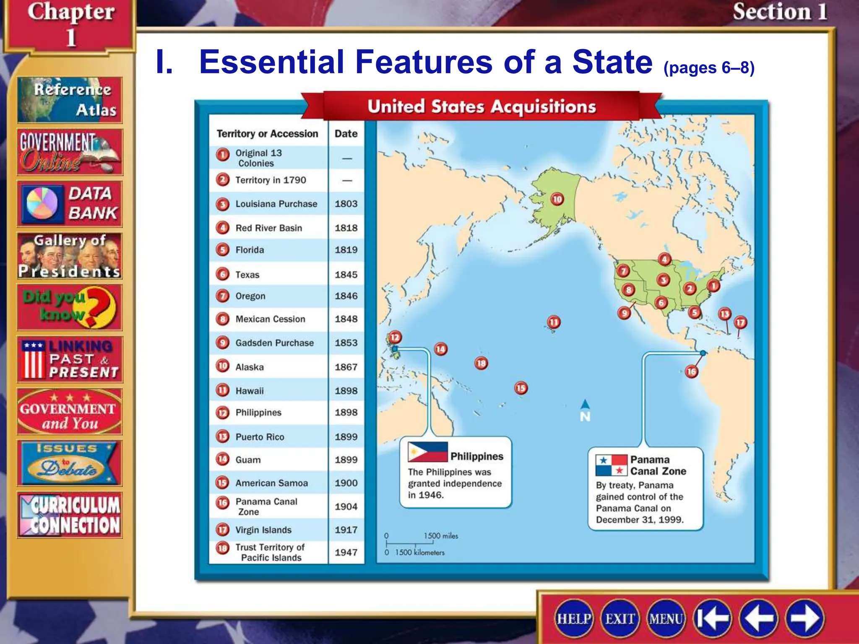Screen dimensions: 859x644
Task: Open the Reference Atlas sidebar button
Action: point(70,100)
